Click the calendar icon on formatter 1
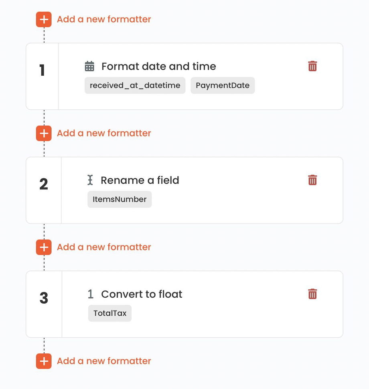 click(89, 66)
